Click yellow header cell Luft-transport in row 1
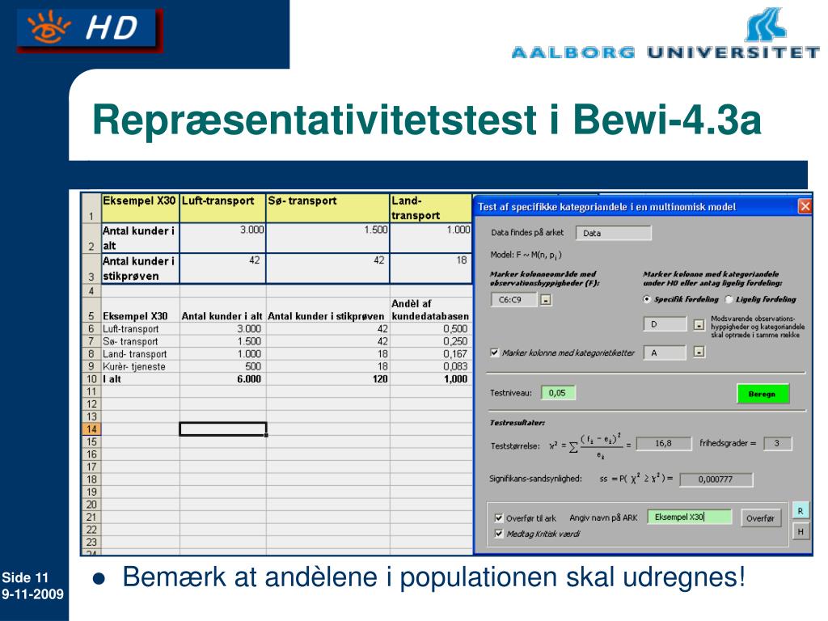This screenshot has width=828, height=621. click(223, 208)
